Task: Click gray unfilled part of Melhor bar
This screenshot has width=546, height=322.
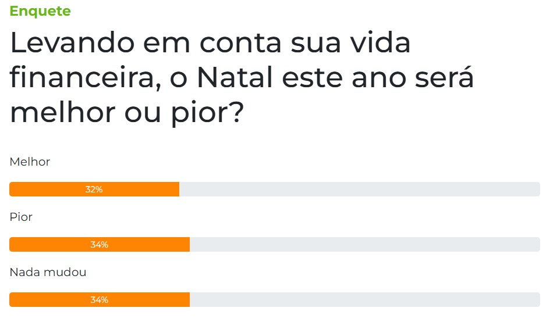Action: tap(359, 189)
